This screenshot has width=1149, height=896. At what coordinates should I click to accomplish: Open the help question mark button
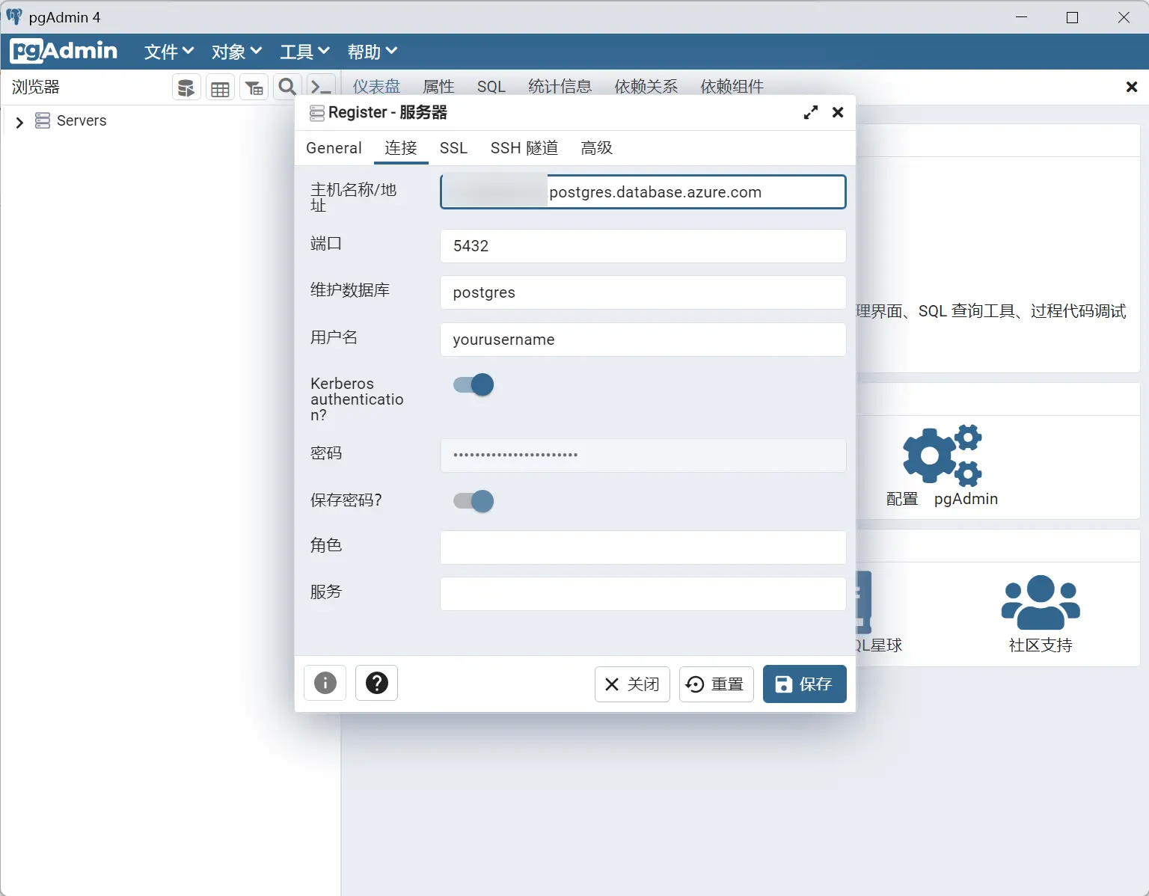click(x=376, y=683)
